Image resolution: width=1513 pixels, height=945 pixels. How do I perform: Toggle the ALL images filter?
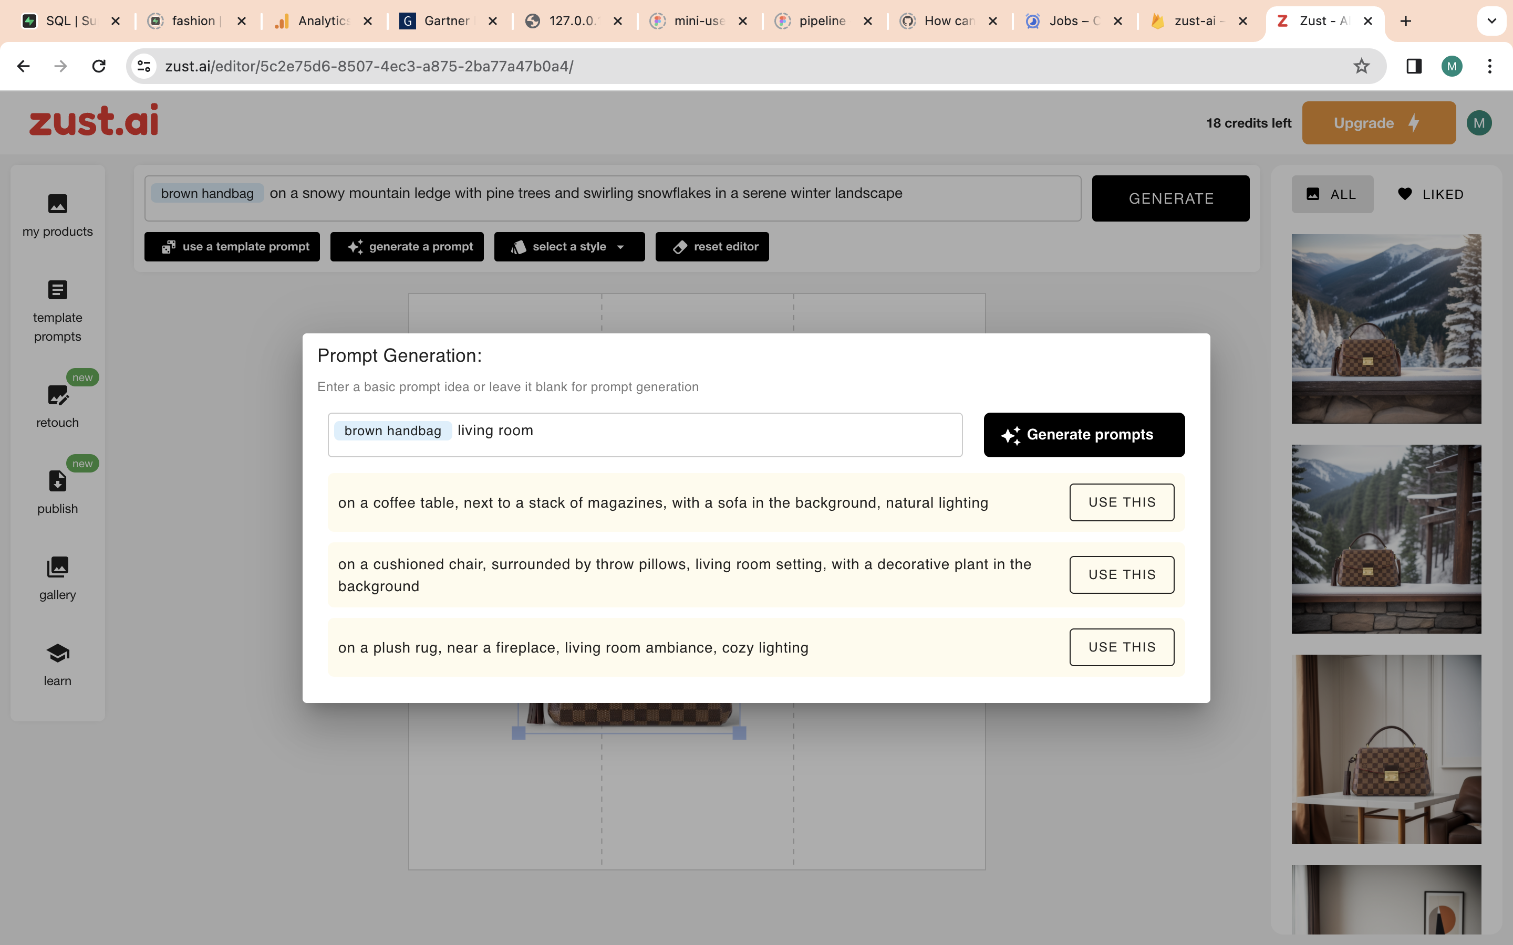(1332, 194)
